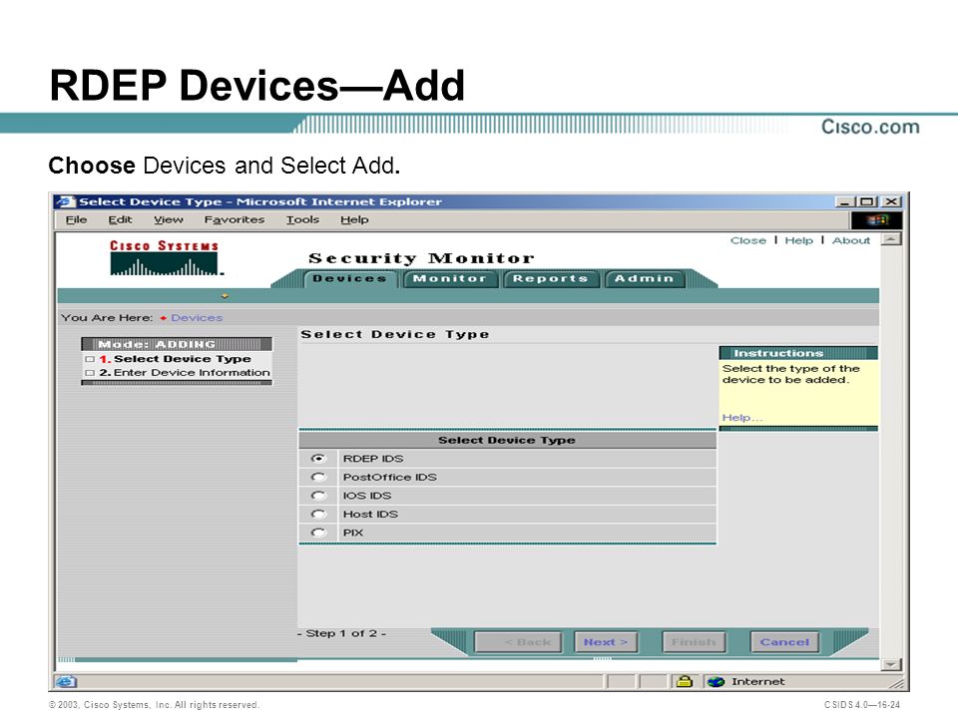Open the Edit menu
Image resolution: width=958 pixels, height=718 pixels.
pyautogui.click(x=121, y=219)
